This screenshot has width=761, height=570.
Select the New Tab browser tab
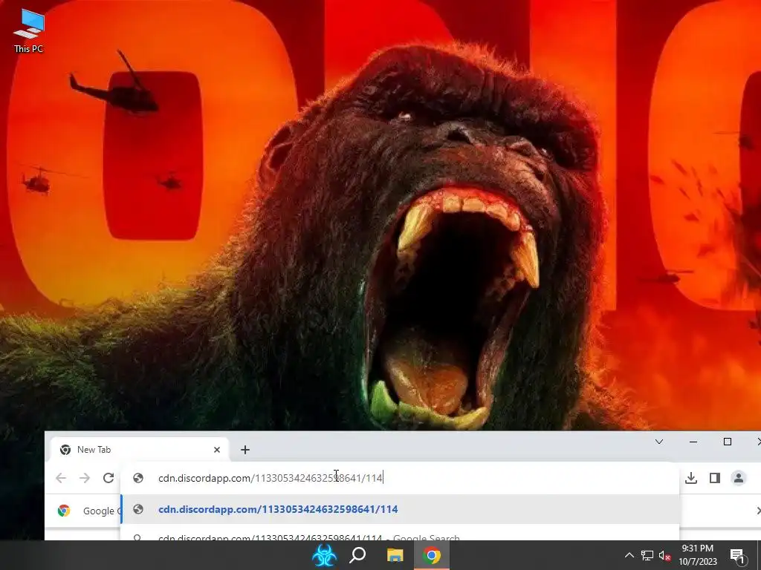pos(140,450)
